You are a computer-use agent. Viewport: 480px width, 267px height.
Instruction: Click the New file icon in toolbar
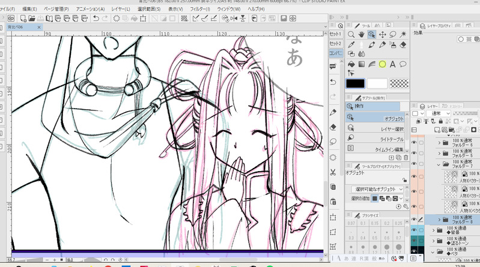pyautogui.click(x=23, y=19)
